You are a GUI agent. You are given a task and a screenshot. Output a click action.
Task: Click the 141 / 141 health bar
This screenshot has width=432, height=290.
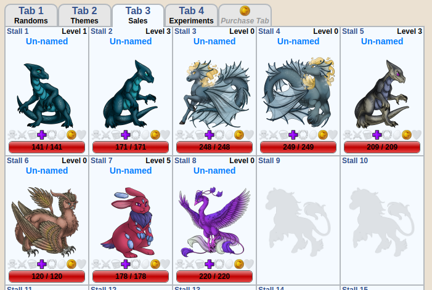(x=47, y=147)
